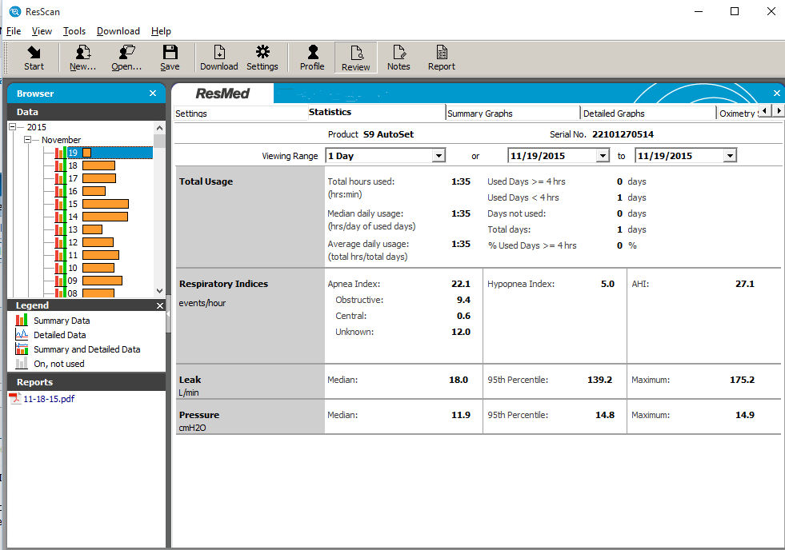Image resolution: width=785 pixels, height=550 pixels.
Task: Open the Help menu
Action: coord(161,31)
